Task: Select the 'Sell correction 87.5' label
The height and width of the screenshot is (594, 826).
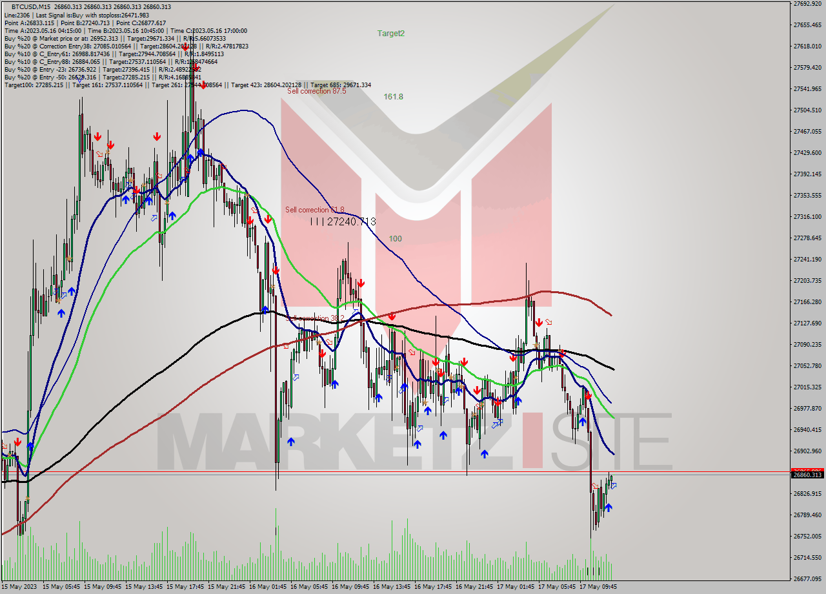Action: click(x=317, y=91)
